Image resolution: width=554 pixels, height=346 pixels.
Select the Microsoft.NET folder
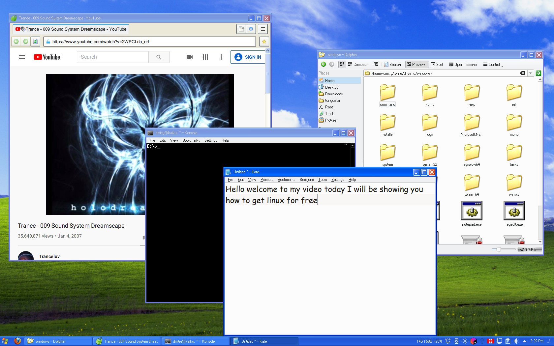(x=472, y=125)
